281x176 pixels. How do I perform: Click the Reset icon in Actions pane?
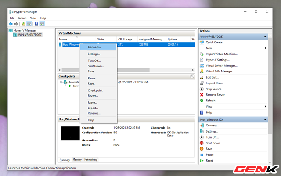coord(202,161)
